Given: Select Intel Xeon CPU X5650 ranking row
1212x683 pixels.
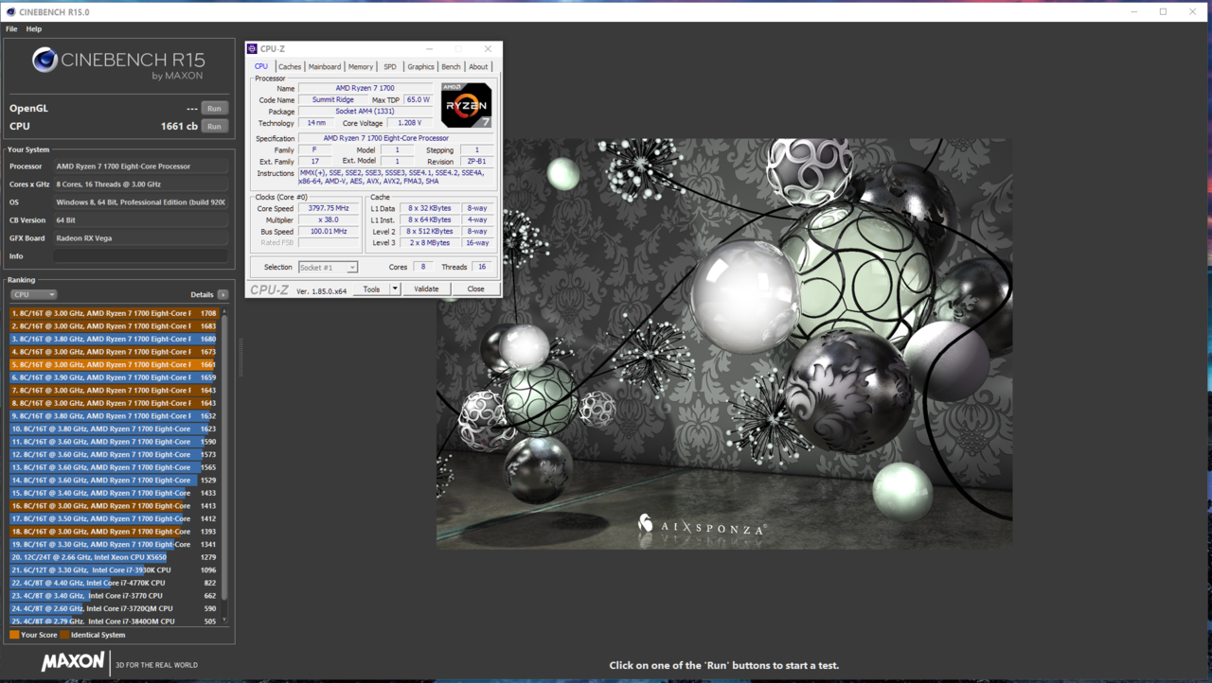Looking at the screenshot, I should pyautogui.click(x=115, y=557).
